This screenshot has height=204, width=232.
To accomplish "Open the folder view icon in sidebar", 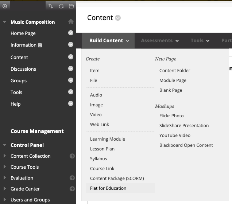I will pos(71,6).
